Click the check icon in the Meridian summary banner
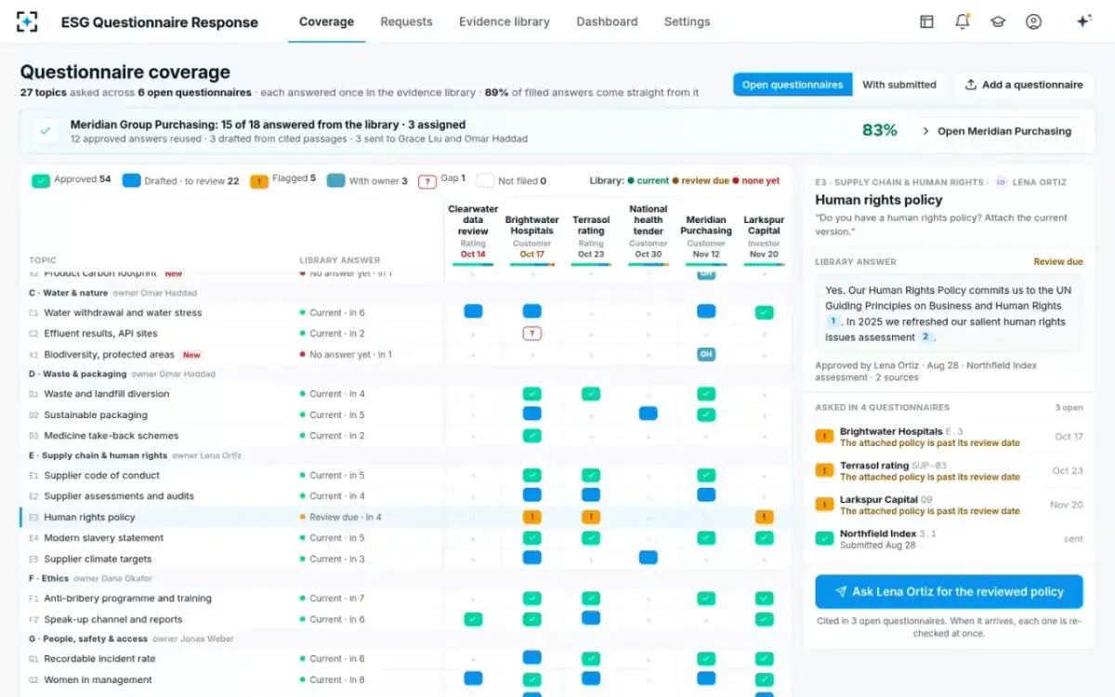 click(46, 131)
